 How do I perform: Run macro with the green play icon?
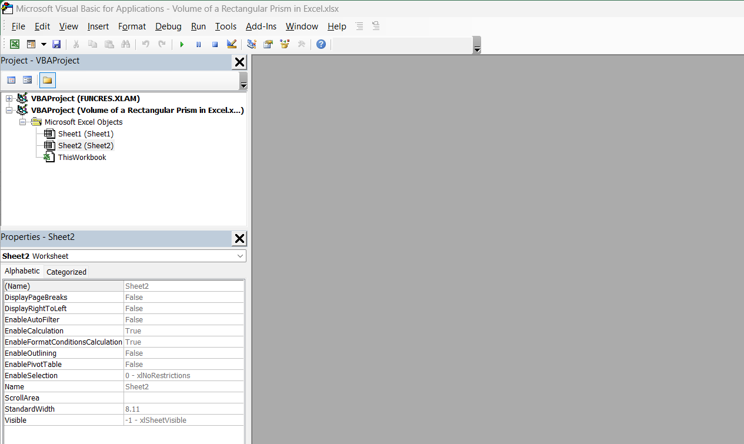[182, 44]
